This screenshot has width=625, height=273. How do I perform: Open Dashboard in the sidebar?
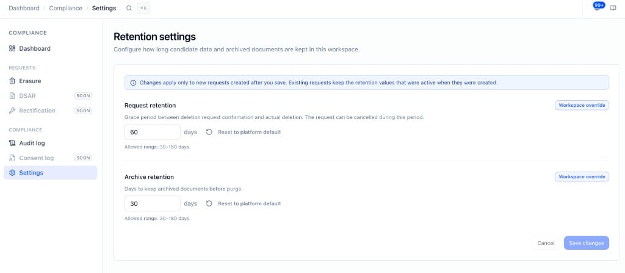50,49
